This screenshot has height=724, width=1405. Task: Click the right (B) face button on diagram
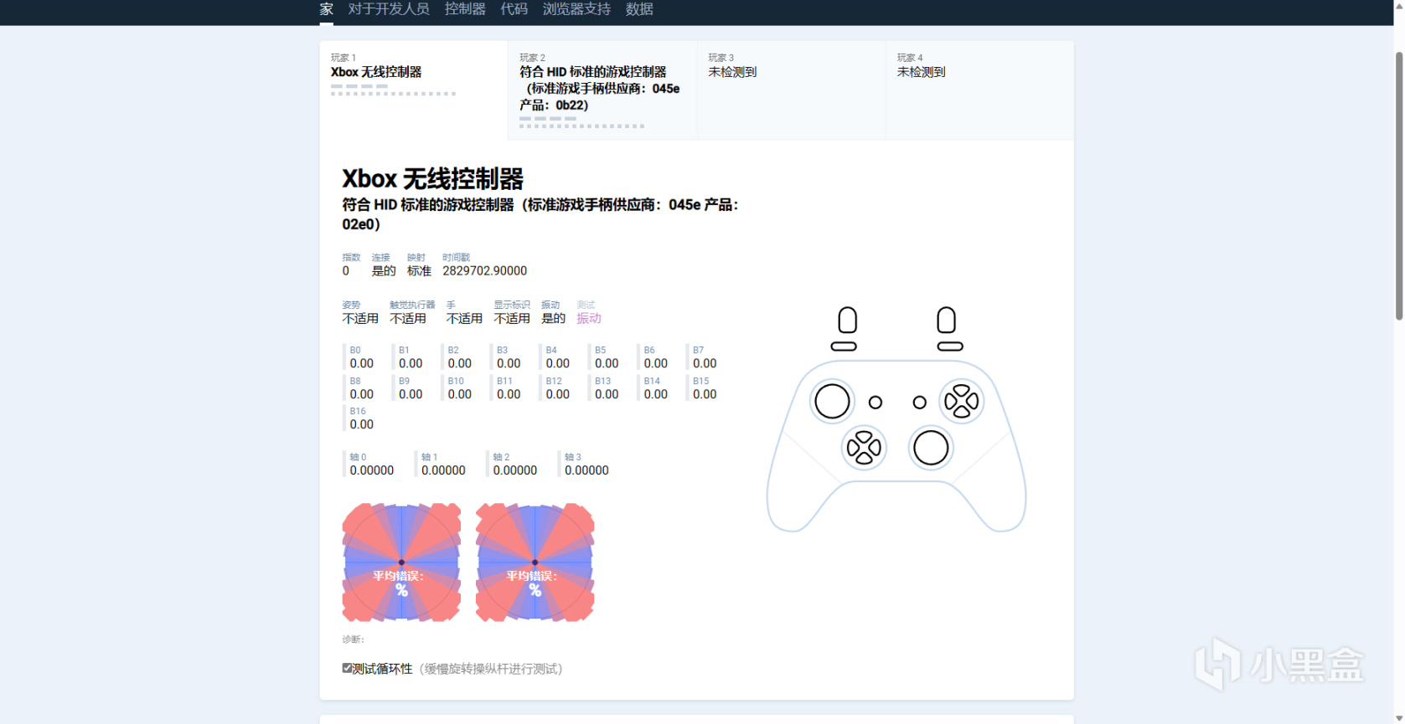(973, 402)
